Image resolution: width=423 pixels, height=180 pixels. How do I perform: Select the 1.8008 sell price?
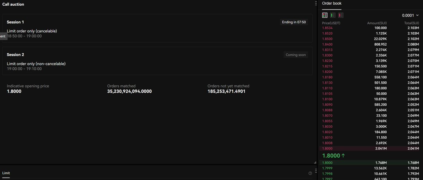(x=327, y=143)
